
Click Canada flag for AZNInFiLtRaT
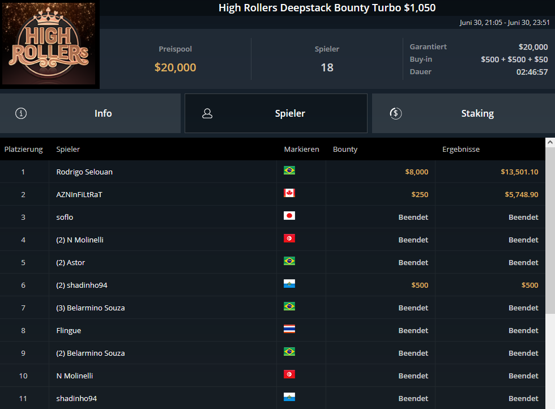coord(289,193)
